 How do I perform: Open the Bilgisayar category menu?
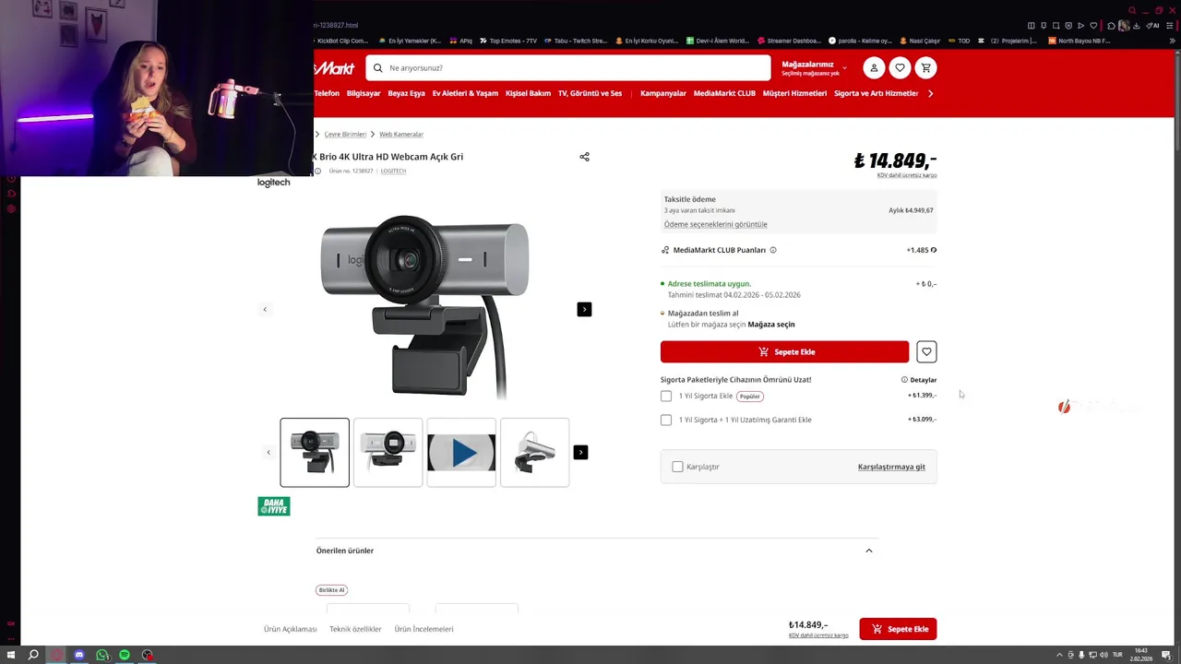(x=364, y=93)
